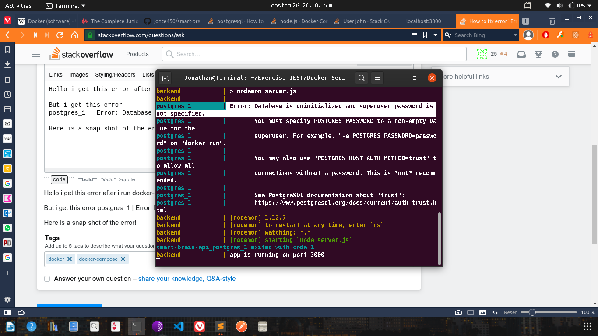This screenshot has width=598, height=336.
Task: Open the Stack Overflow inbox
Action: 521,54
